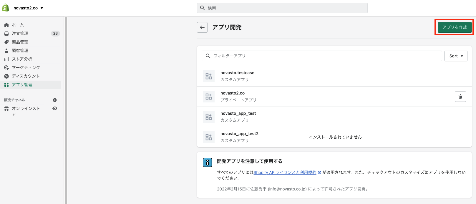
Task: Click the マーケティング target icon
Action: [x=6, y=68]
